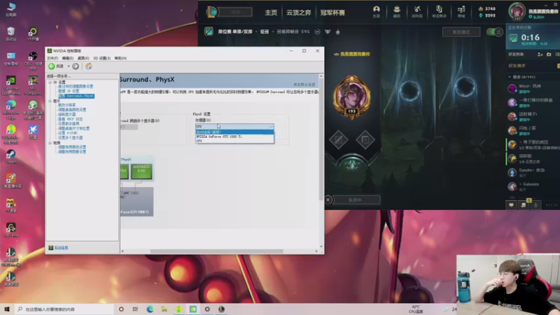Open the File Explorer taskbar icon

(x=164, y=309)
